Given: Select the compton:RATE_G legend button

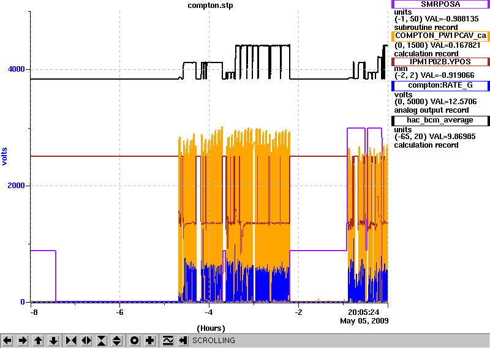Looking at the screenshot, I should 440,85.
